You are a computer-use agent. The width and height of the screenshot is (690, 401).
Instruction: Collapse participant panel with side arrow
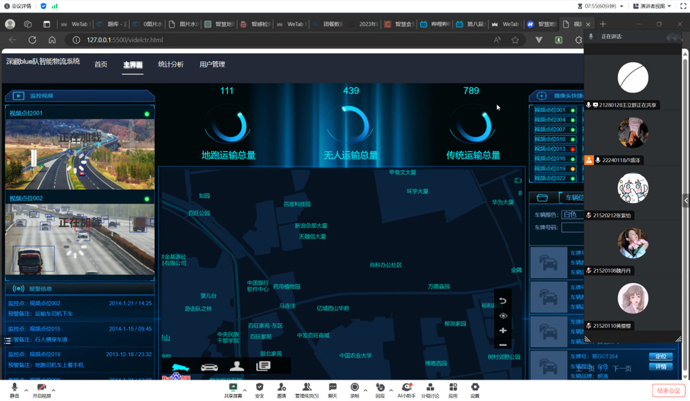[x=686, y=200]
